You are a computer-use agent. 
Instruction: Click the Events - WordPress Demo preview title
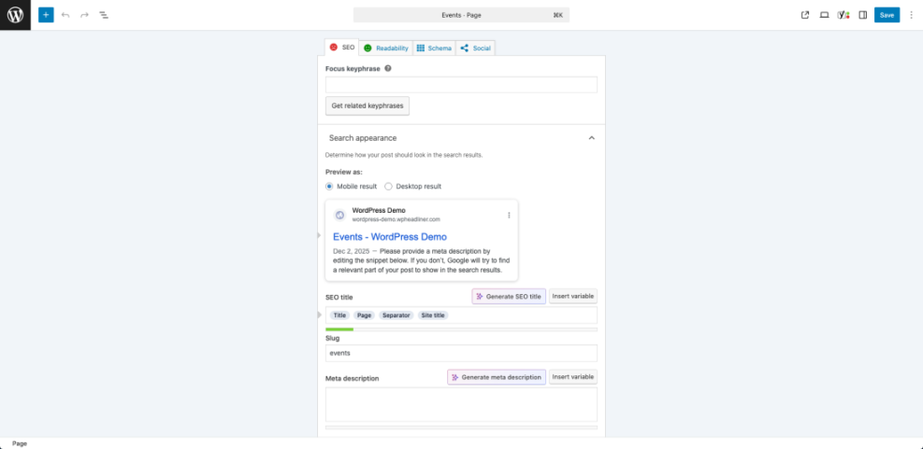click(x=390, y=237)
